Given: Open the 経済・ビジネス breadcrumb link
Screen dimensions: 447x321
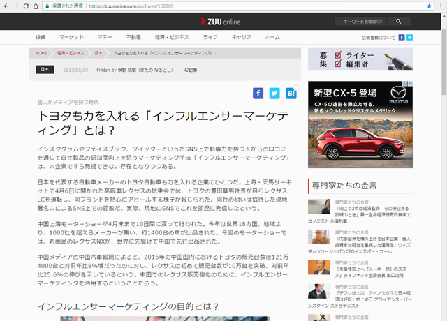Looking at the screenshot, I should tap(71, 53).
